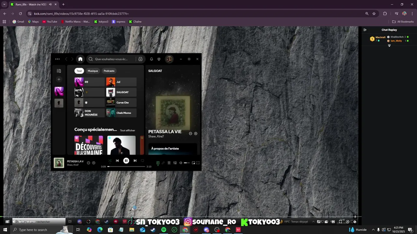The height and width of the screenshot is (234, 417).
Task: Open Windows Start menu
Action: tap(5, 230)
